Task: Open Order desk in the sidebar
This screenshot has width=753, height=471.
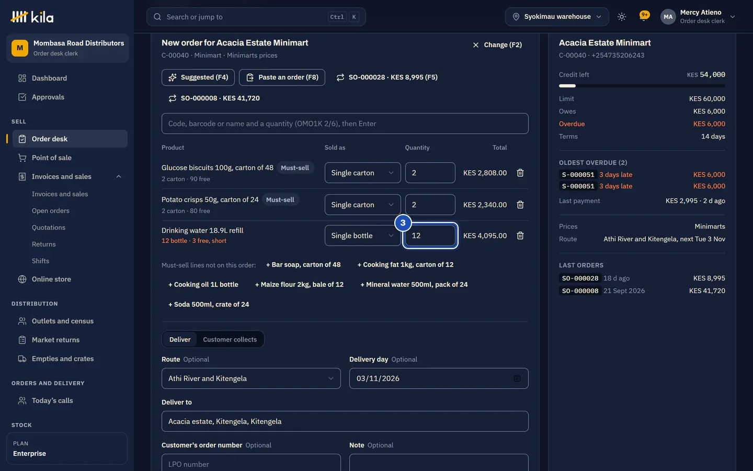Action: tap(70, 139)
